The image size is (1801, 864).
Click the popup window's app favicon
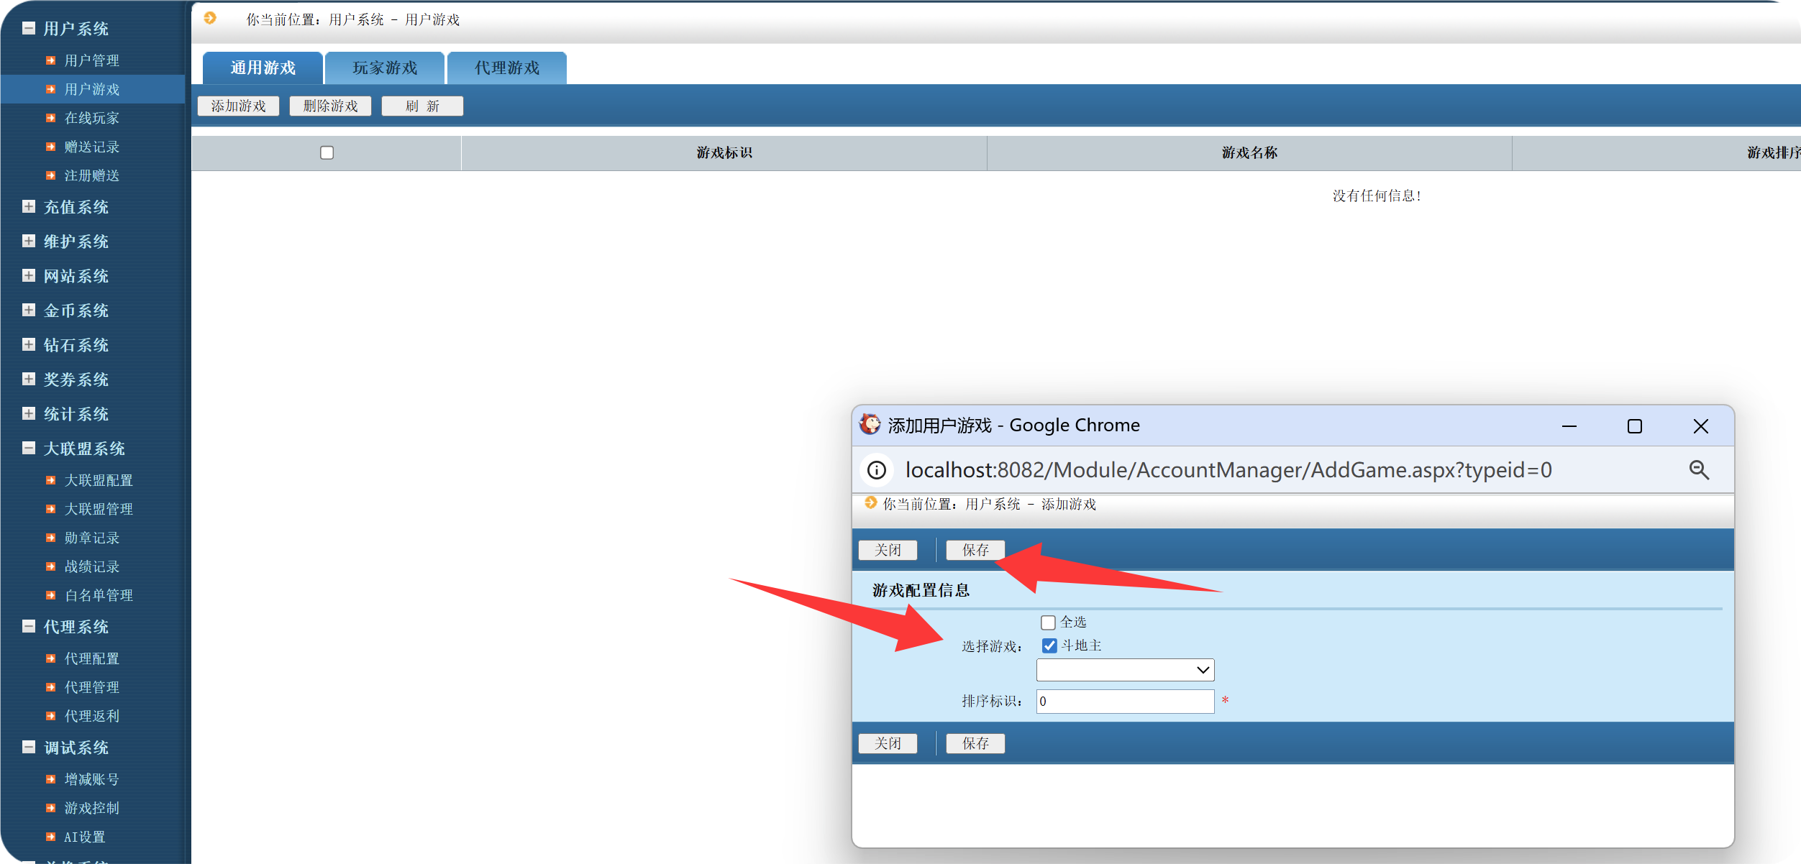pos(870,425)
